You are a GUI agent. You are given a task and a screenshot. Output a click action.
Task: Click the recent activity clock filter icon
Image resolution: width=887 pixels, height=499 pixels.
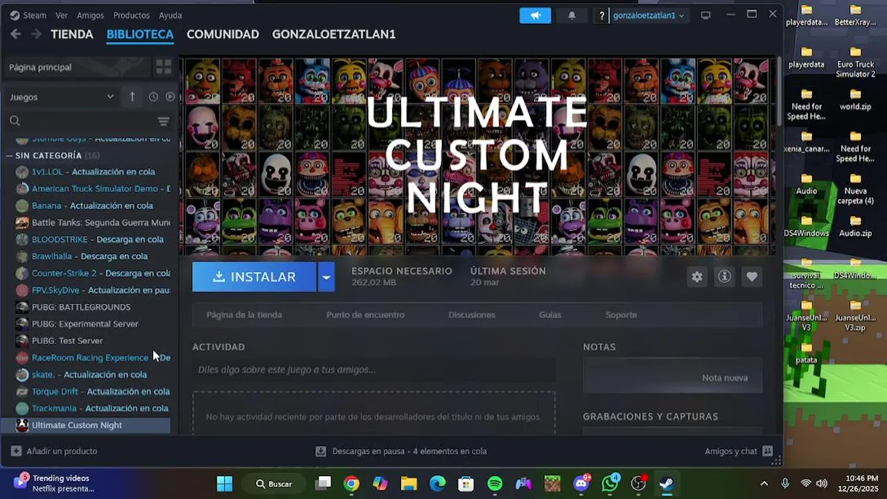153,97
